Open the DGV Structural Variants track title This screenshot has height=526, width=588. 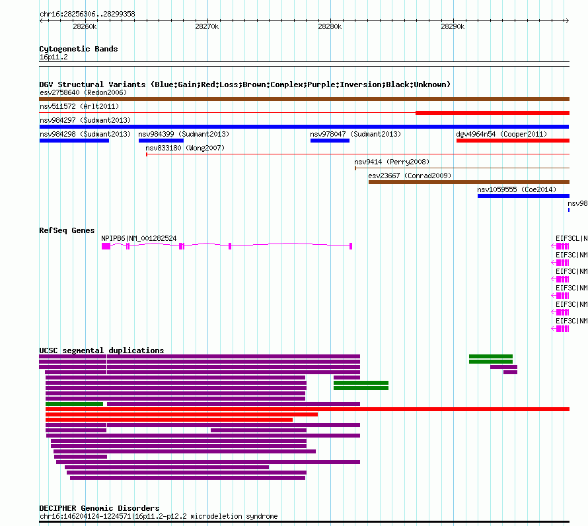[x=245, y=84]
